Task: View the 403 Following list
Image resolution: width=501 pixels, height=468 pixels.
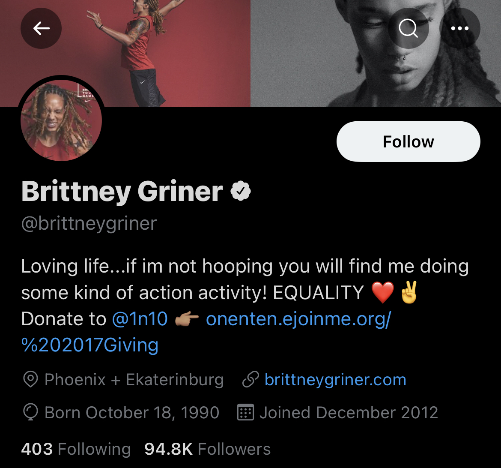Action: click(76, 449)
